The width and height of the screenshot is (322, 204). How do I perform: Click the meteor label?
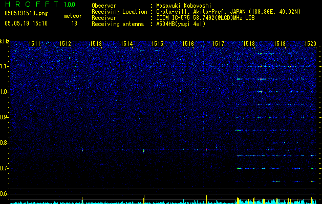click(73, 16)
